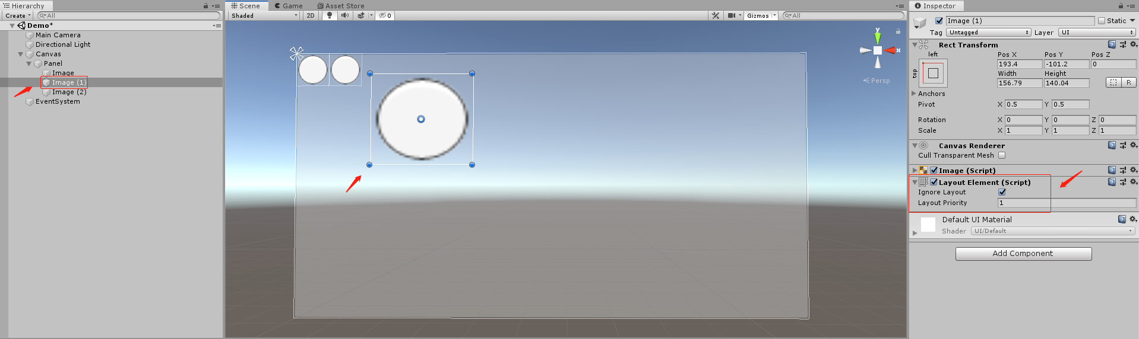This screenshot has height=339, width=1139.
Task: Open the scene tools wrench icon
Action: tap(716, 15)
